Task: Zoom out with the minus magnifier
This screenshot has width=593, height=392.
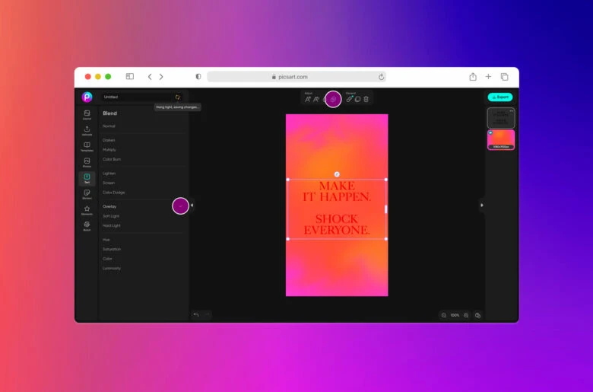Action: click(443, 315)
